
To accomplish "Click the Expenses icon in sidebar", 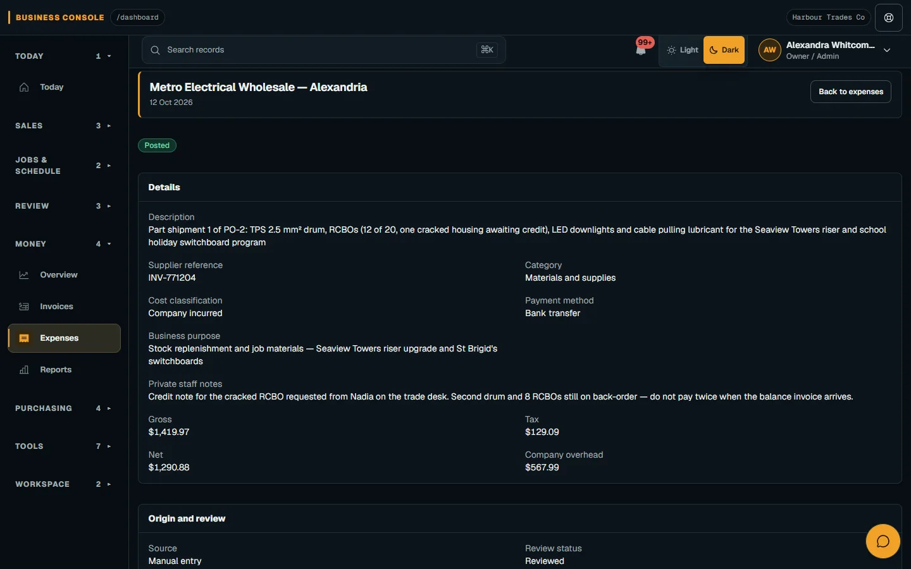I will pyautogui.click(x=24, y=338).
